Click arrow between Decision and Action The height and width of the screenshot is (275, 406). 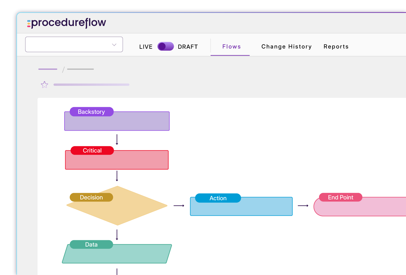tap(179, 206)
